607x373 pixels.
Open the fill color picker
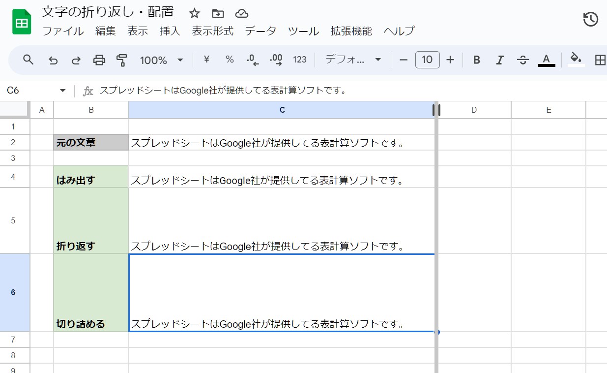pos(576,60)
